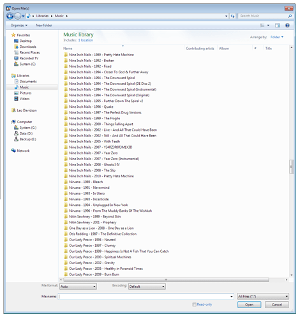Image resolution: width=300 pixels, height=319 pixels.
Task: Expand the File format Auto dropdown
Action: [78, 286]
